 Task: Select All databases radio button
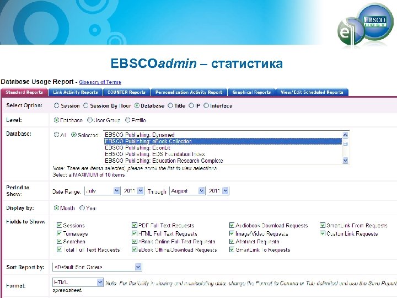point(56,135)
